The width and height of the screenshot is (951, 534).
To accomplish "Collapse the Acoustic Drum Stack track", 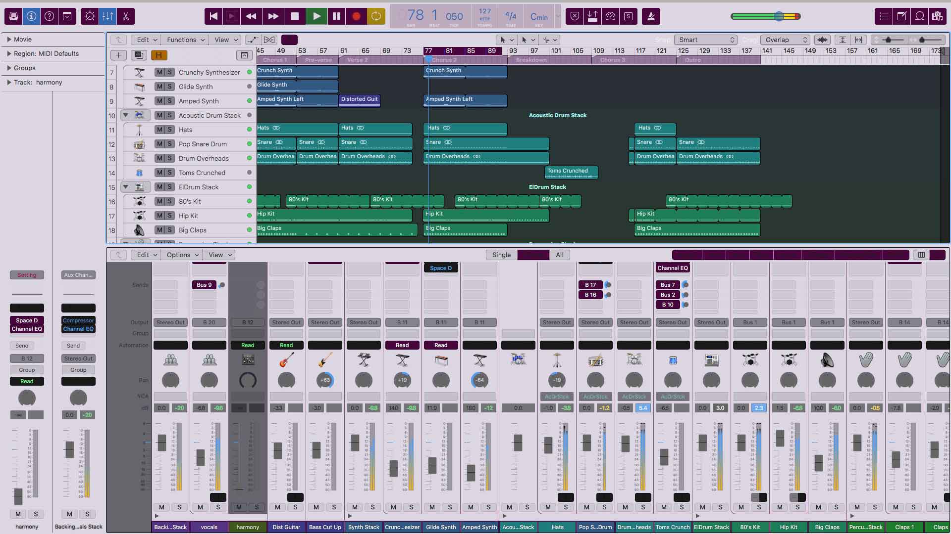I will pos(126,115).
